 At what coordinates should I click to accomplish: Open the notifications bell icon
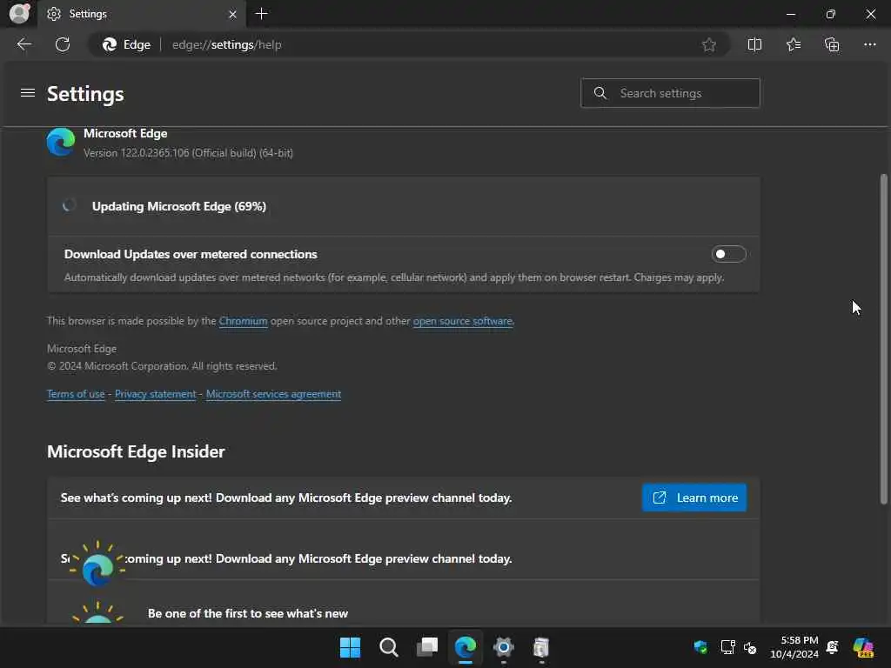pos(833,647)
